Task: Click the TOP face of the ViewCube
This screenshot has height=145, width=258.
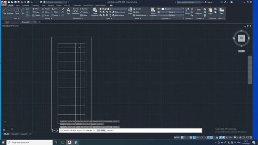Action: pos(241,38)
